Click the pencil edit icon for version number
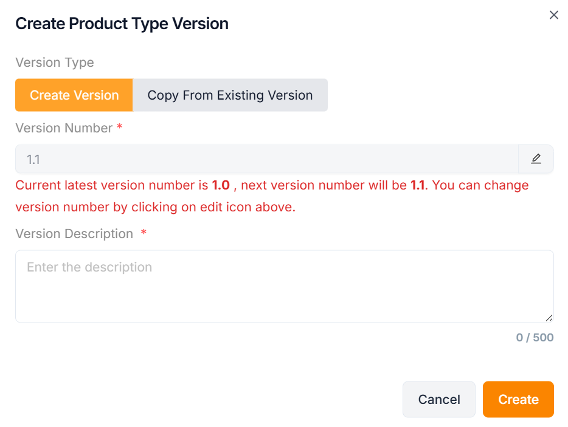 [536, 159]
